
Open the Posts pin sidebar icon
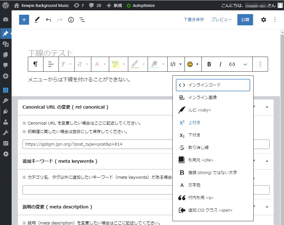tap(6, 33)
